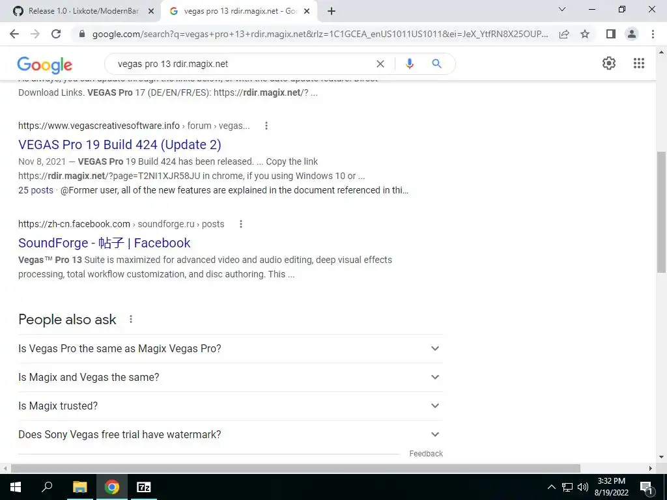Click the Feedback link
The image size is (667, 500).
tap(426, 454)
